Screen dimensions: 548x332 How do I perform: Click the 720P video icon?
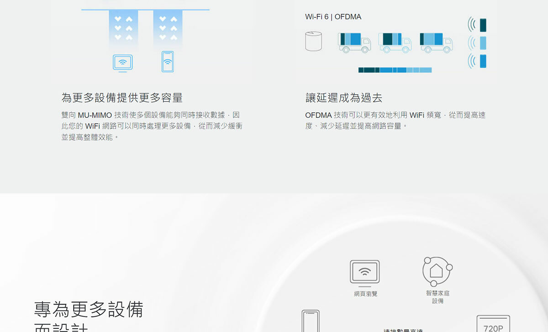(493, 323)
